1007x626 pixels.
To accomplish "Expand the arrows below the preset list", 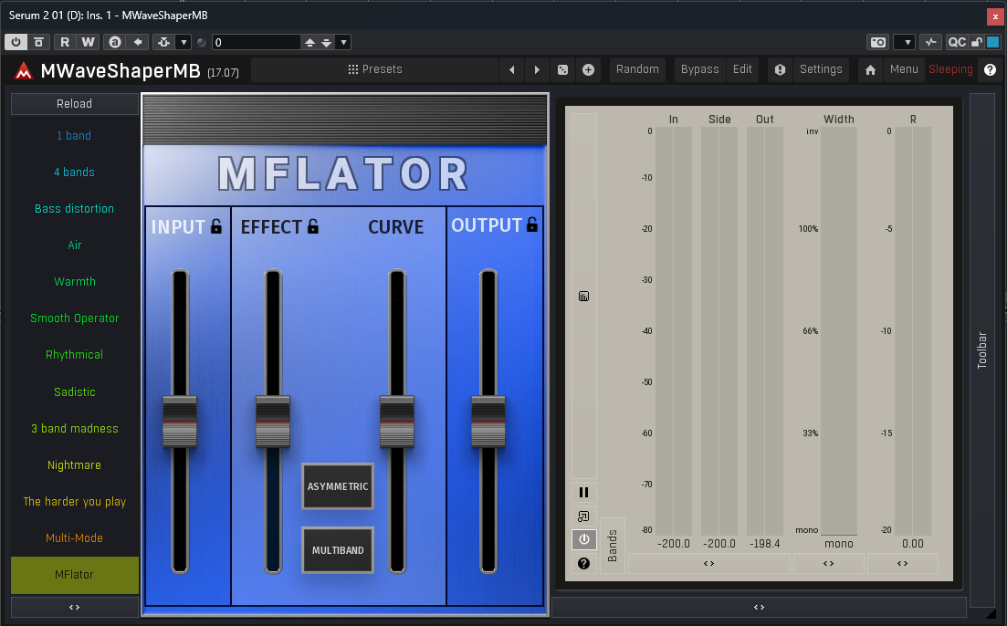I will 75,607.
